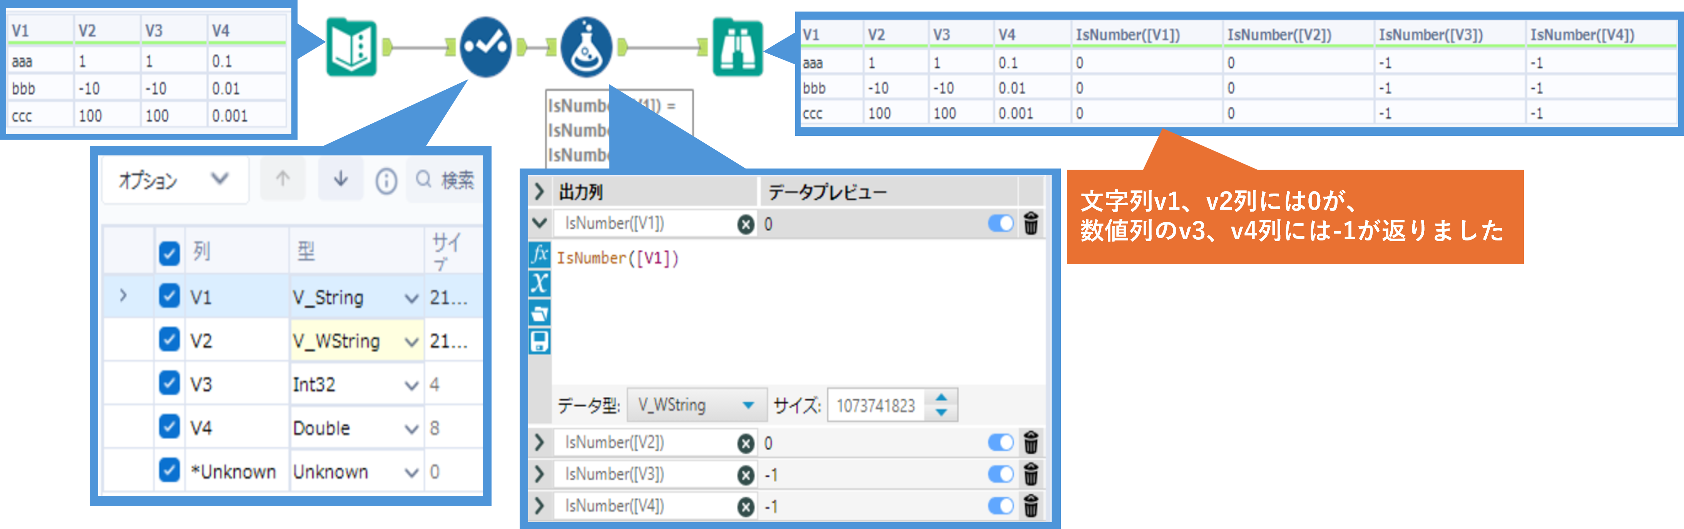
Task: Click the データプレビュー column header
Action: click(827, 192)
